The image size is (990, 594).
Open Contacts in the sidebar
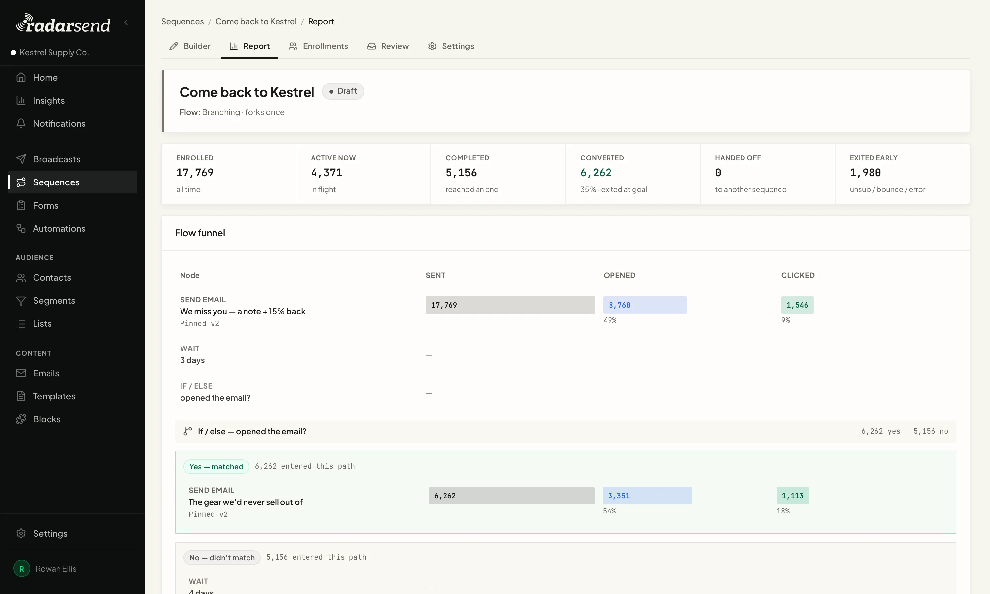point(72,278)
